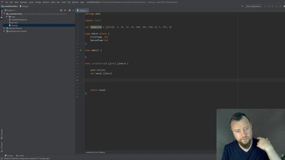Click the Run toolbar icon

[x=265, y=6]
